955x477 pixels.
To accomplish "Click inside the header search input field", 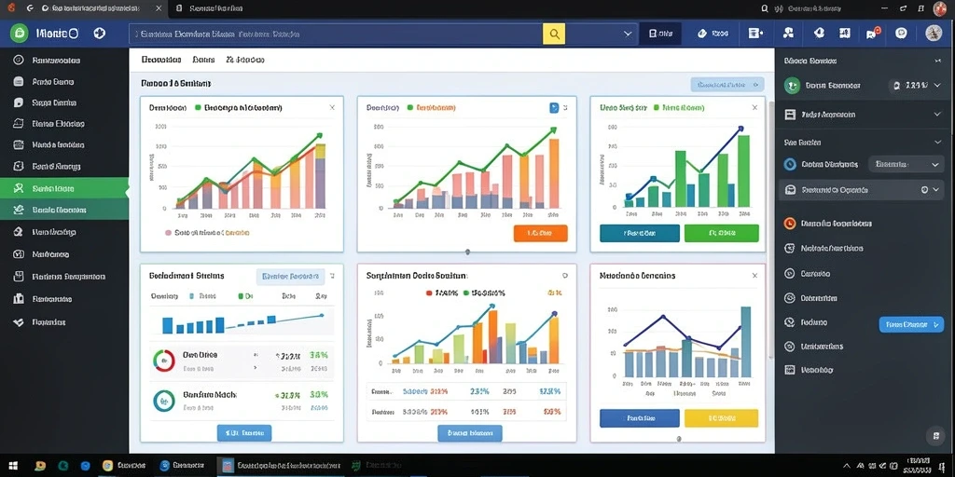I will (x=336, y=34).
